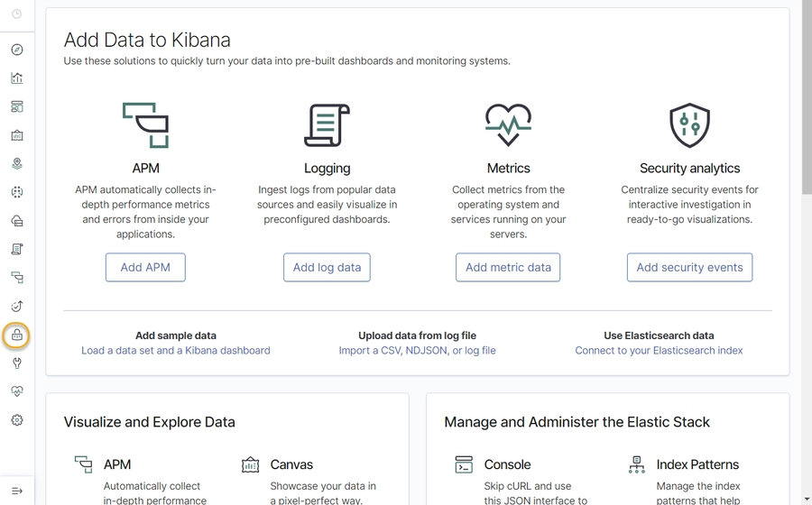Open Discover via the compass icon
812x505 pixels.
coord(17,50)
